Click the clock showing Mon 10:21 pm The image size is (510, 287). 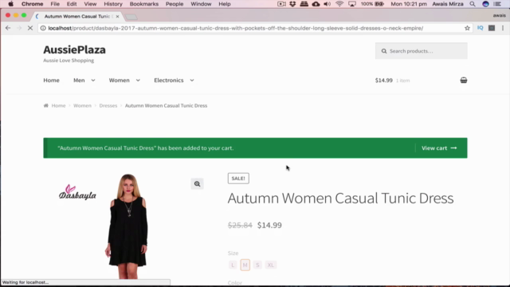[409, 4]
